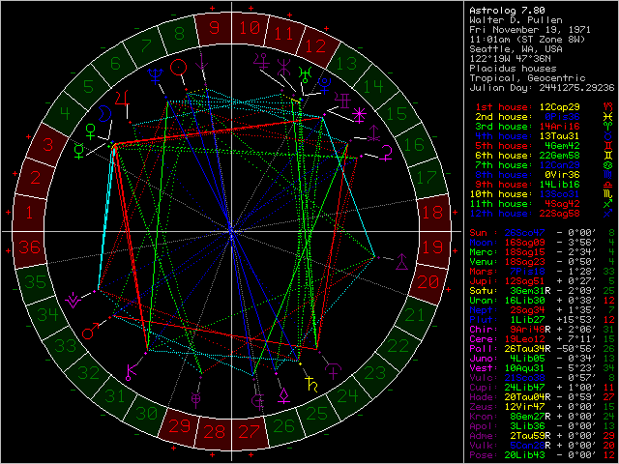Select the purple Apollon glyph near sector 14

(342, 101)
